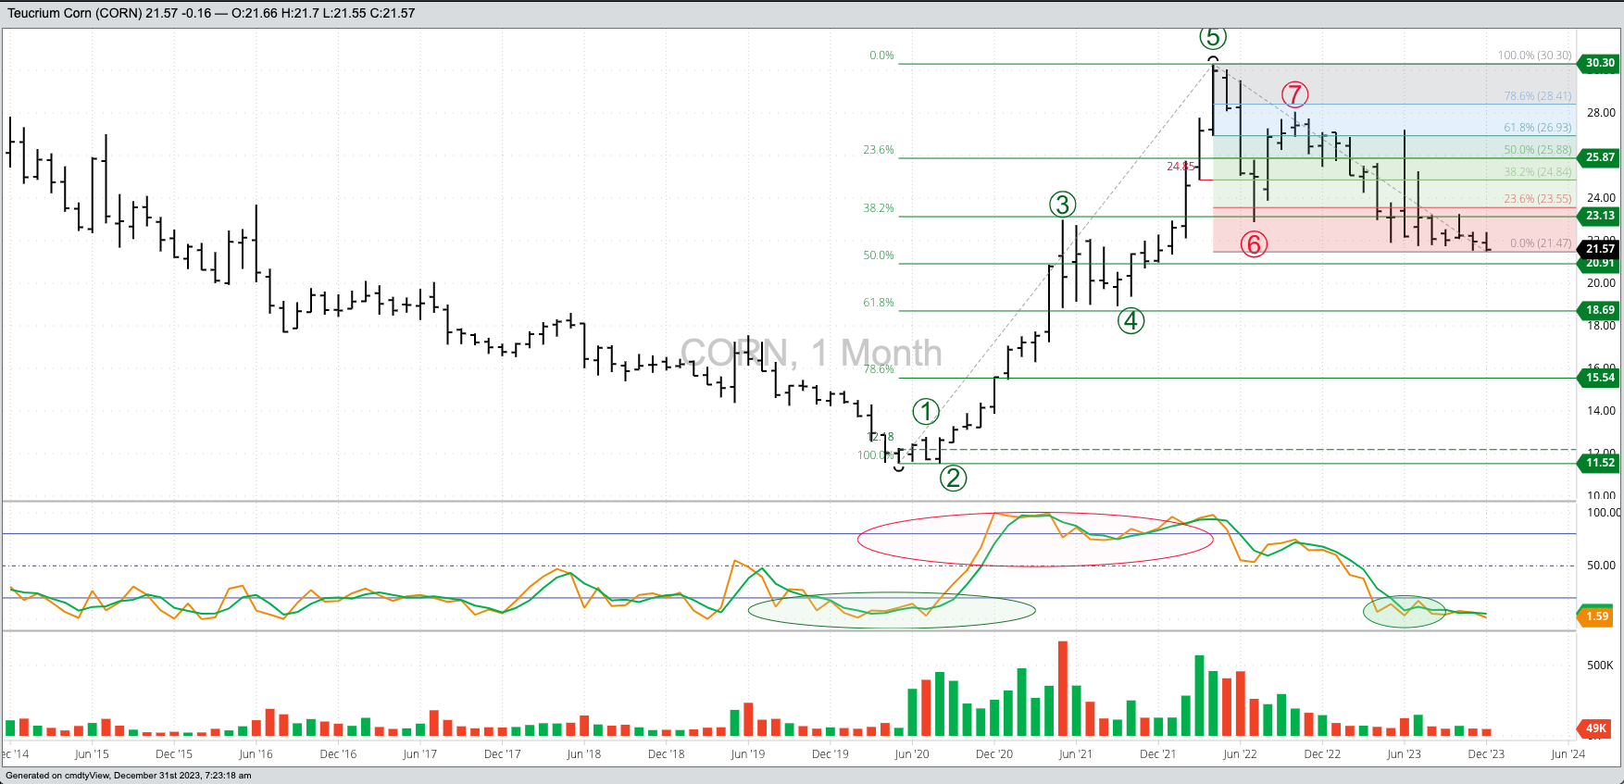Click the orange 1.59 indicator value tag
1624x784 pixels.
click(1596, 616)
